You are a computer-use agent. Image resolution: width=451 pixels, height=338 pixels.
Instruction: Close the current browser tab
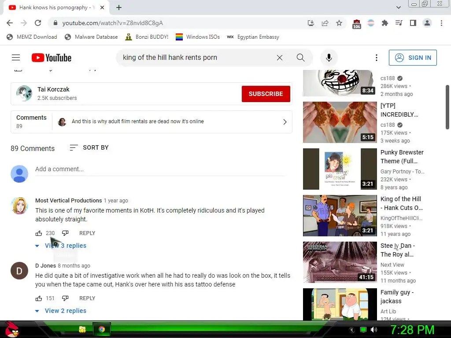click(102, 7)
